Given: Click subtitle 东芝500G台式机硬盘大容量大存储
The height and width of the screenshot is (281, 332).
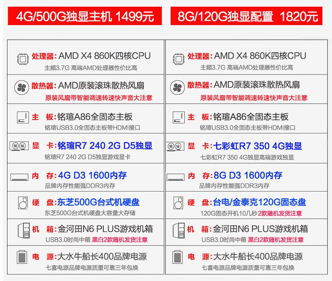Looking at the screenshot, I should [x=90, y=213].
